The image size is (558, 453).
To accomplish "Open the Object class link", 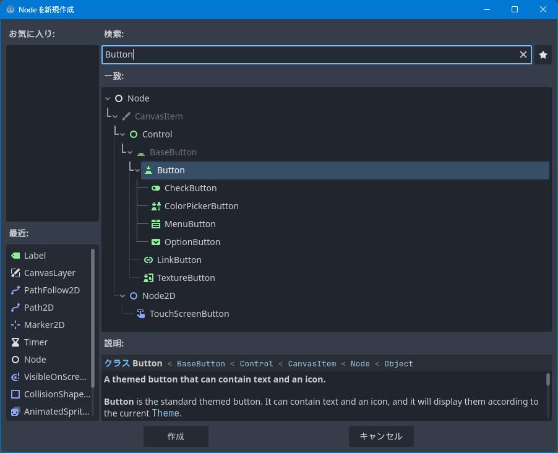I will pyautogui.click(x=398, y=364).
